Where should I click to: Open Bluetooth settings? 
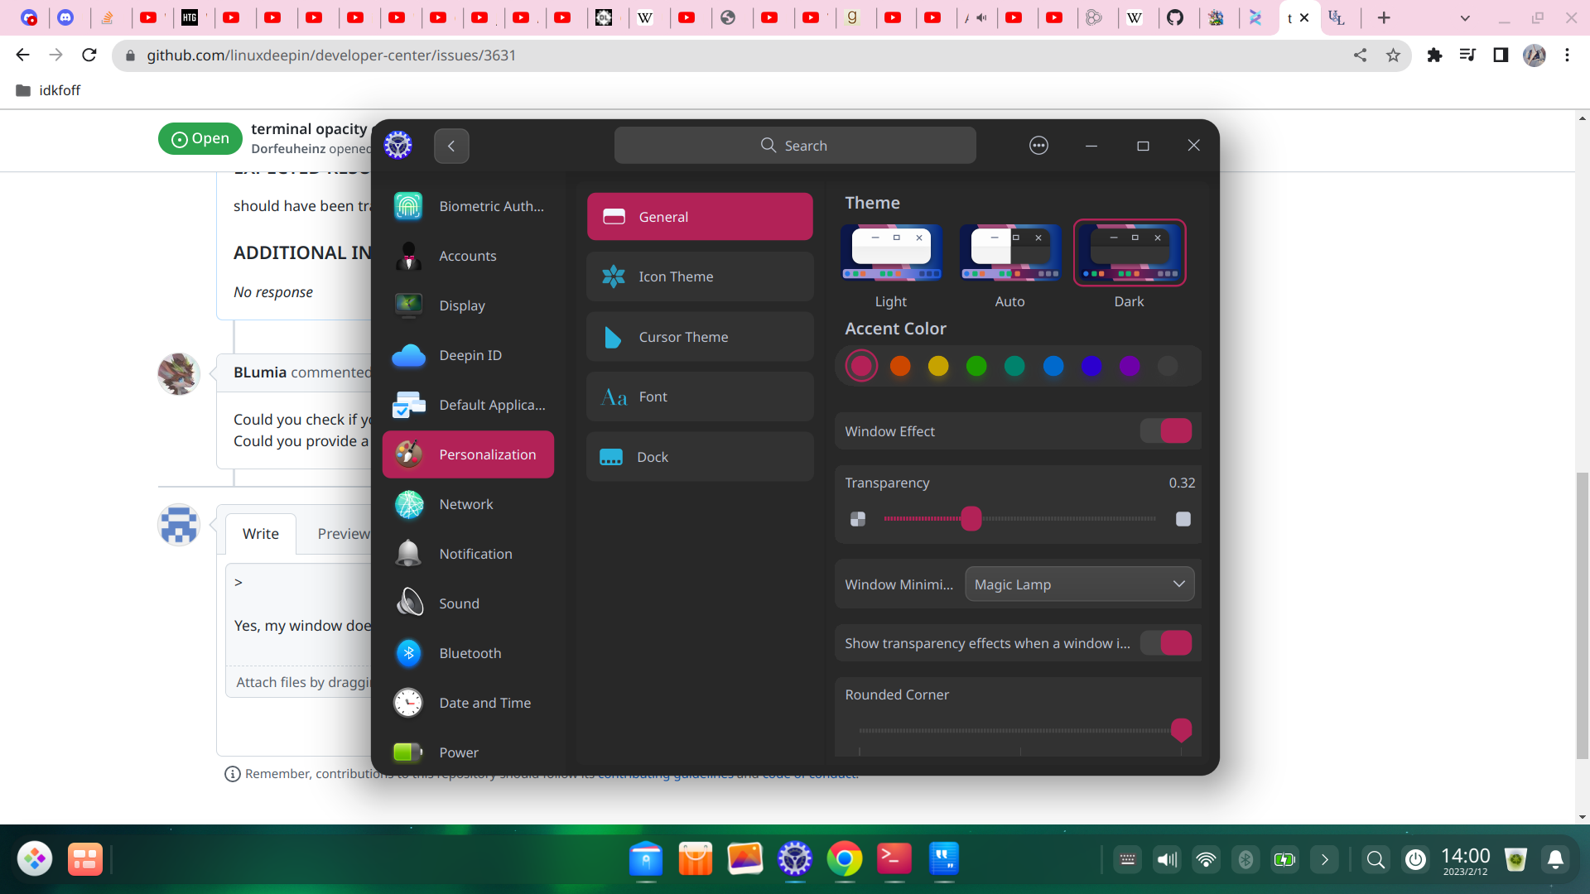click(x=468, y=653)
